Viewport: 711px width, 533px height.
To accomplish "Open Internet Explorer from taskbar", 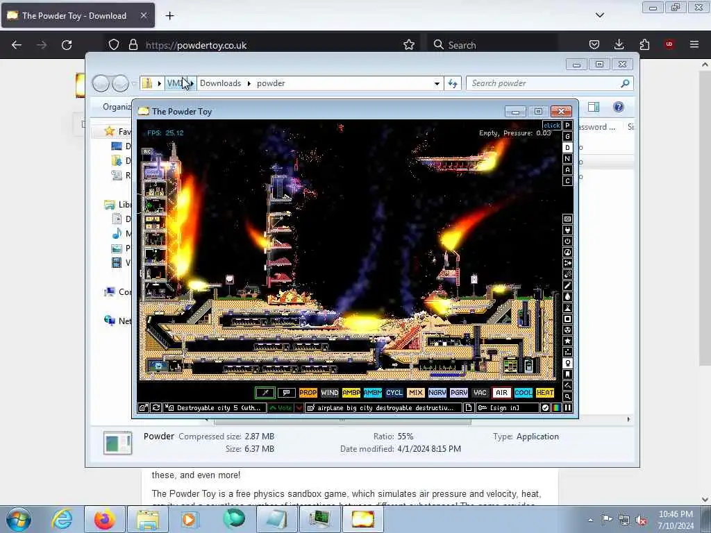I will click(62, 519).
